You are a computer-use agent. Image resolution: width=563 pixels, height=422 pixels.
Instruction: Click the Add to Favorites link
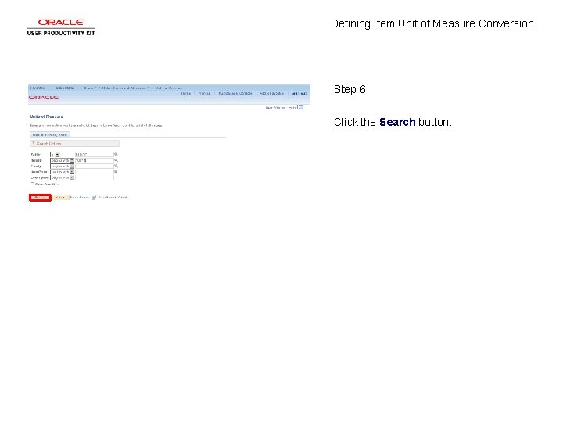click(272, 93)
